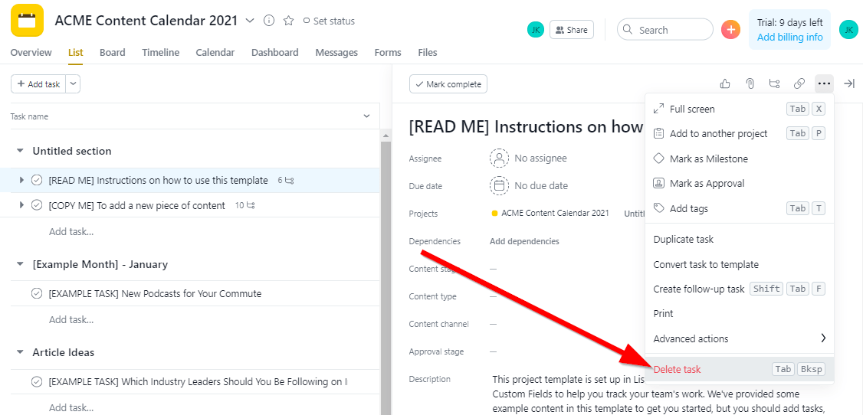
Task: Complete the READ ME Instructions task checkmark
Action: click(x=37, y=180)
